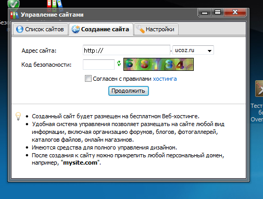263x199 pixels.
Task: Click the globe-star icon on Создание сайта tab
Action: (76, 29)
